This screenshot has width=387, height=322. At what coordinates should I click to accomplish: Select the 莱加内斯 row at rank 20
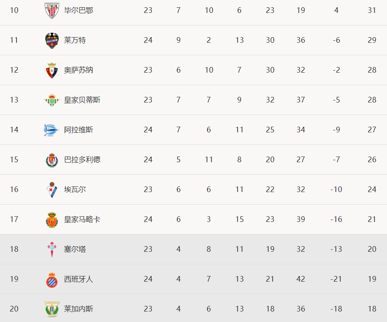pos(193,308)
